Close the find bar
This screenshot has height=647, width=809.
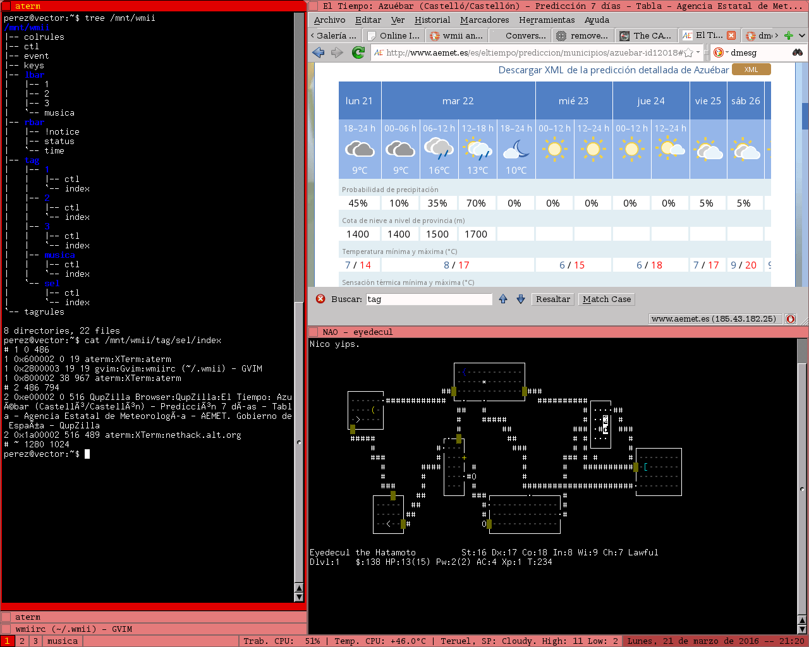click(x=320, y=299)
